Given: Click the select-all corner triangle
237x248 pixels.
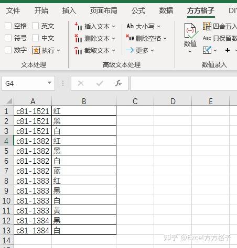Looking at the screenshot, I should pos(9,101).
